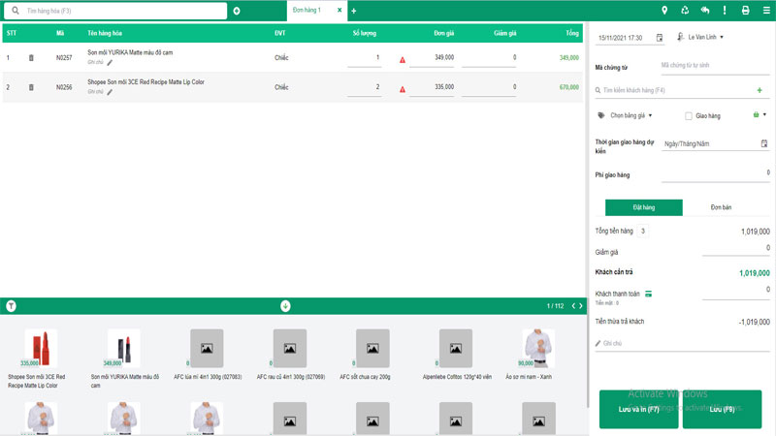
Task: Click the exclamation alert icon in header
Action: [725, 10]
